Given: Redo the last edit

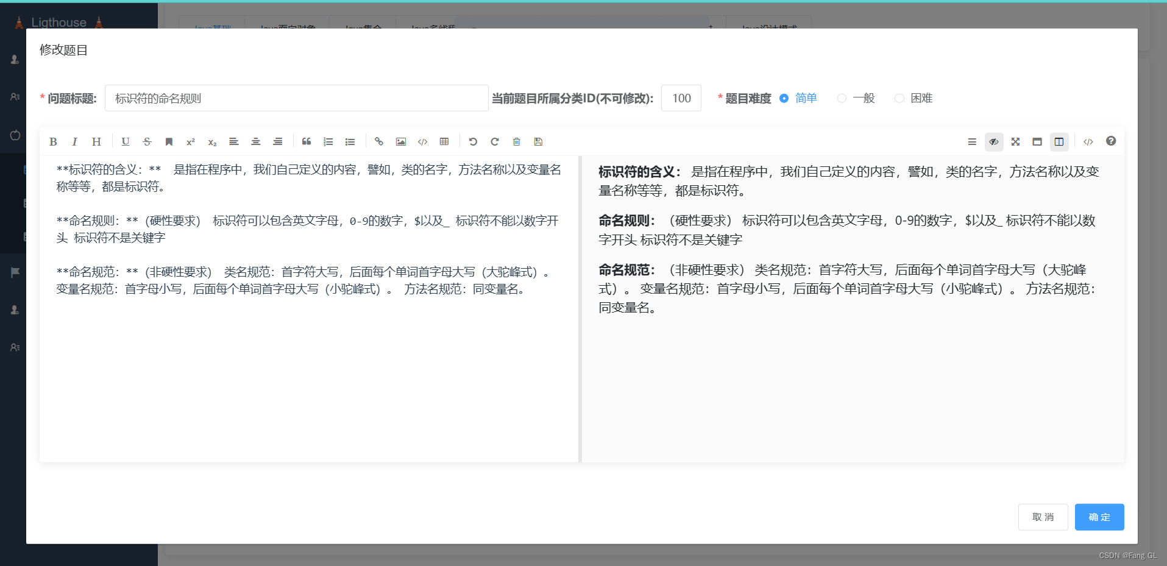Looking at the screenshot, I should tap(495, 141).
